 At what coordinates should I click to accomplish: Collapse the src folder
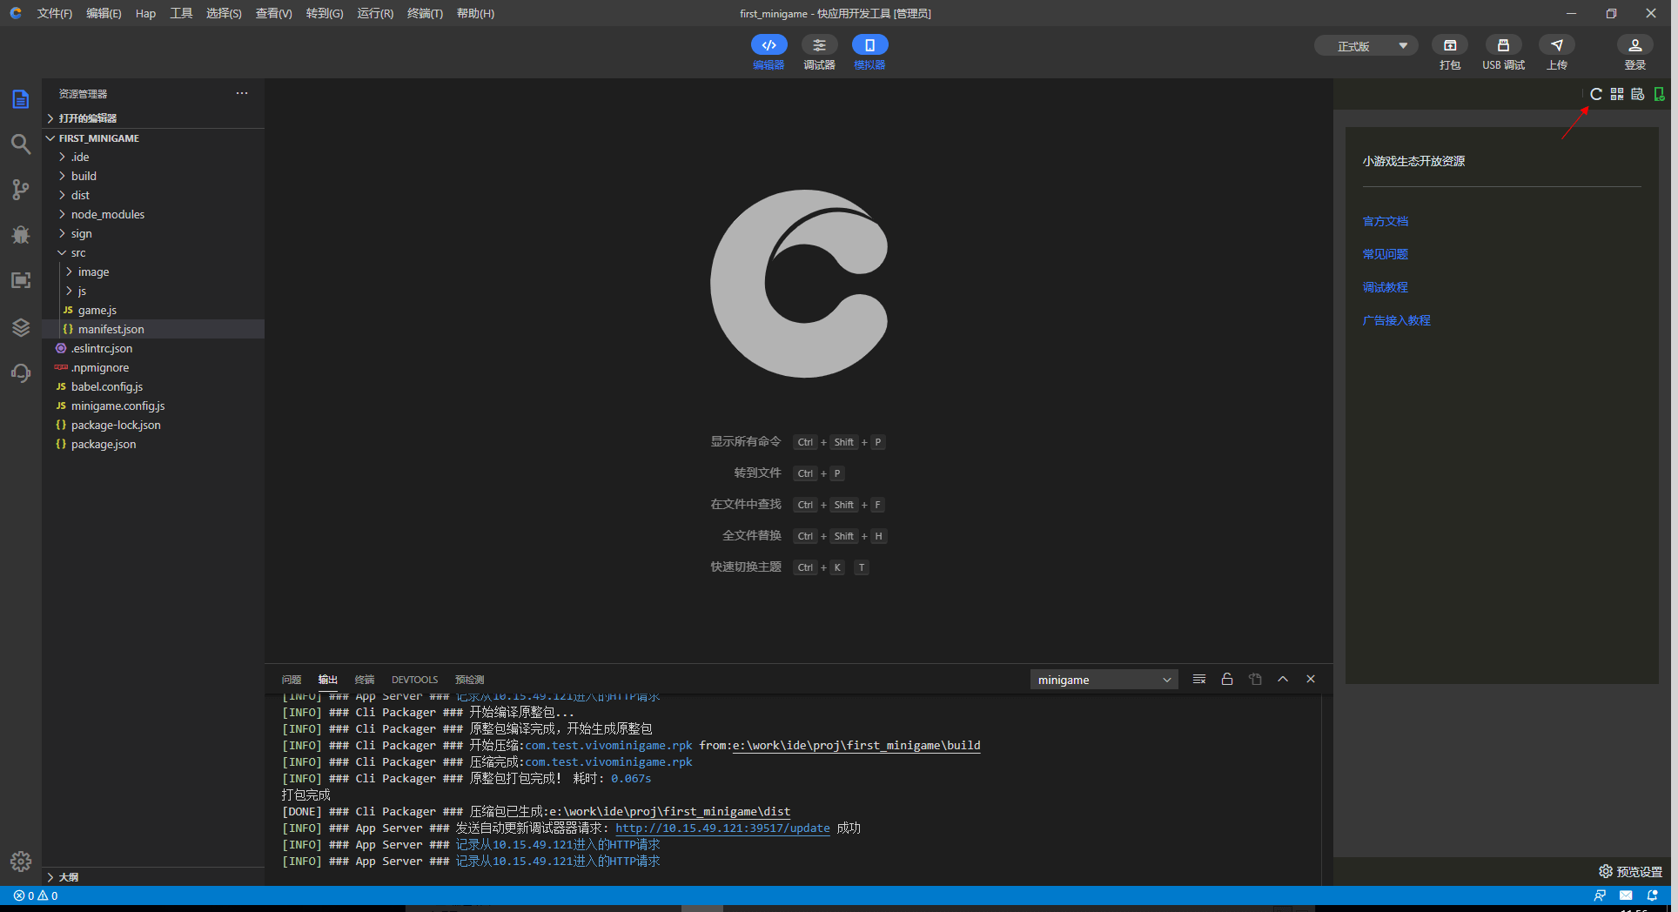pos(153,253)
